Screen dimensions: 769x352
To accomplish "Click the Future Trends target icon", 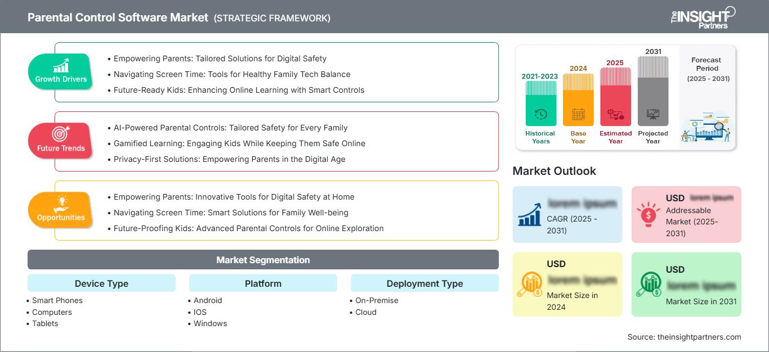I will (61, 134).
